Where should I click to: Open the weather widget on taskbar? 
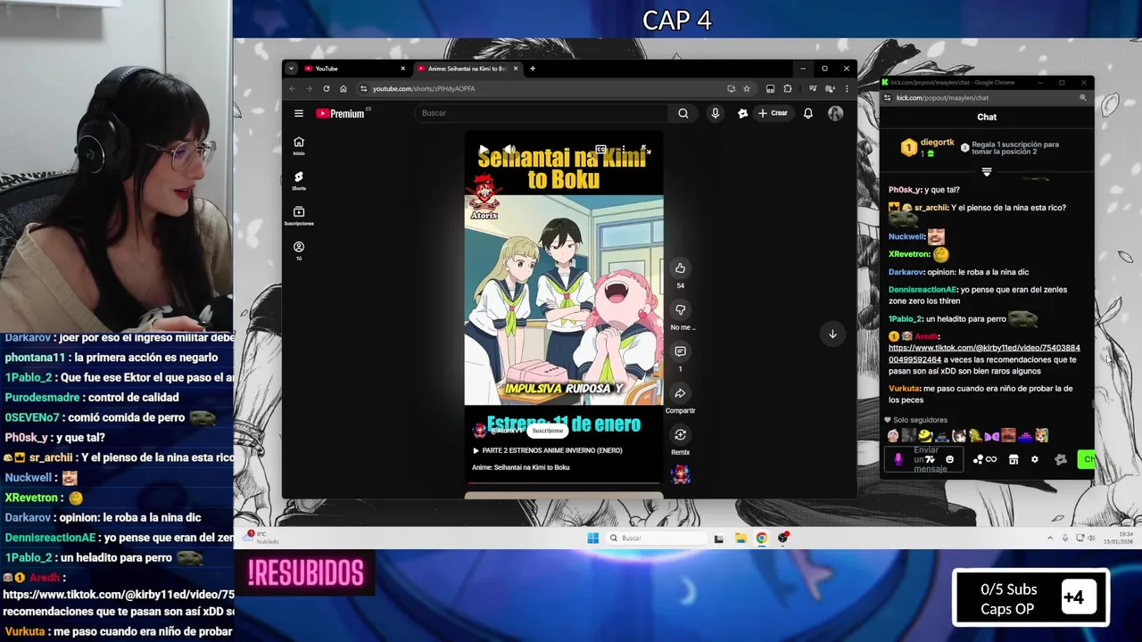[262, 537]
